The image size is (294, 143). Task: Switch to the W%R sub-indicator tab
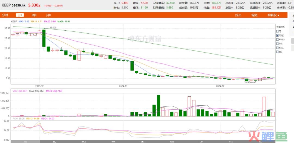(x=114, y=141)
